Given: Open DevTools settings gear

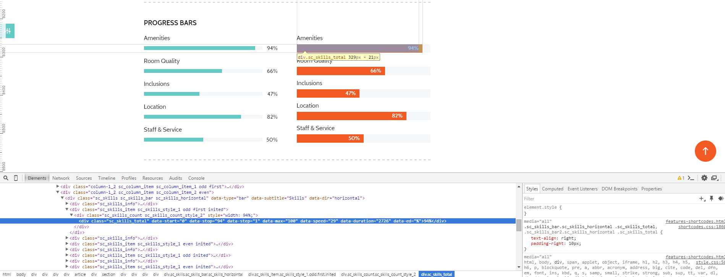Looking at the screenshot, I should [704, 178].
